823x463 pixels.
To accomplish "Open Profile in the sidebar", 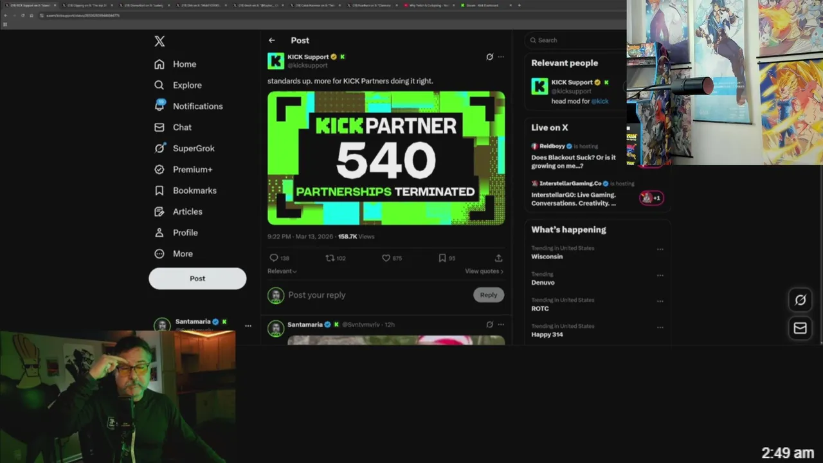I will coord(176,232).
